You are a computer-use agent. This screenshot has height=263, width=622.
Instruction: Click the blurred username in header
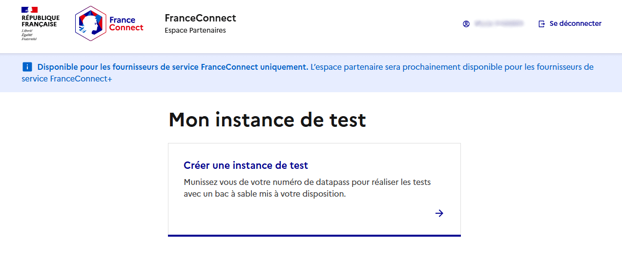498,23
